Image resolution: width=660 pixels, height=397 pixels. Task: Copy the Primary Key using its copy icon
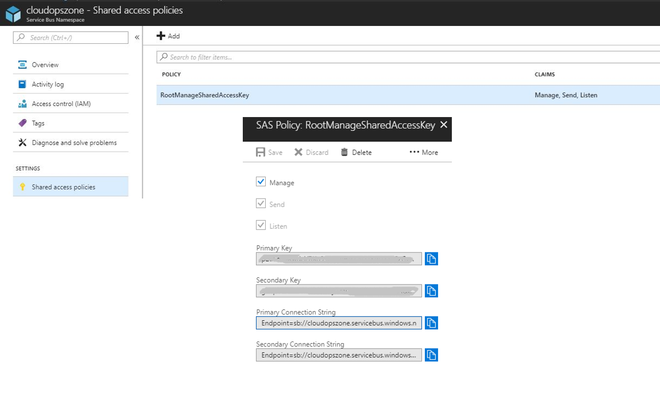431,259
